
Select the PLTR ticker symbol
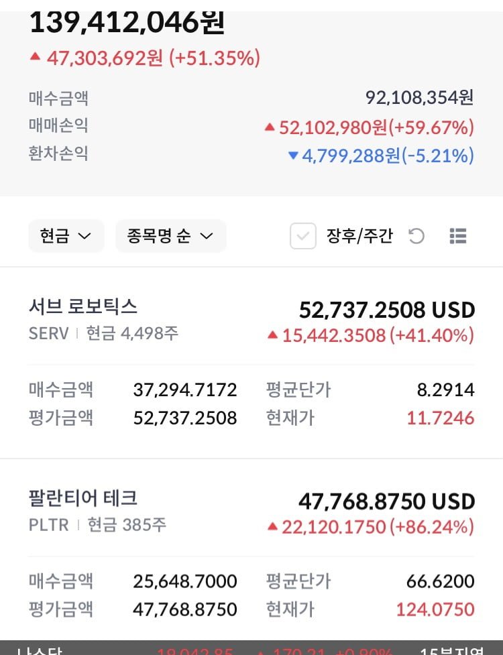pos(48,525)
